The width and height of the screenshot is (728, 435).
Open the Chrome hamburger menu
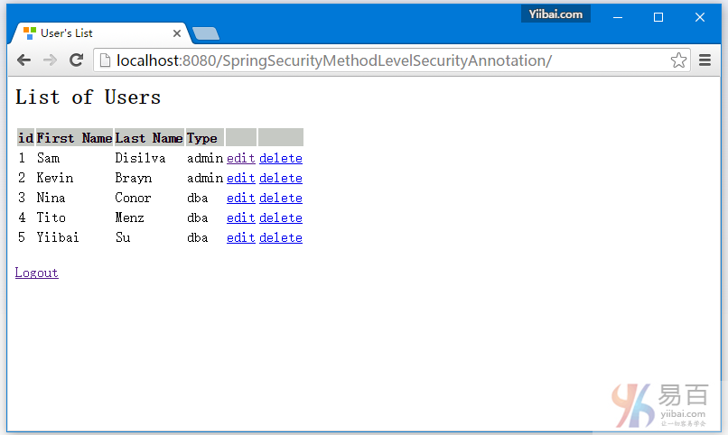tap(705, 60)
